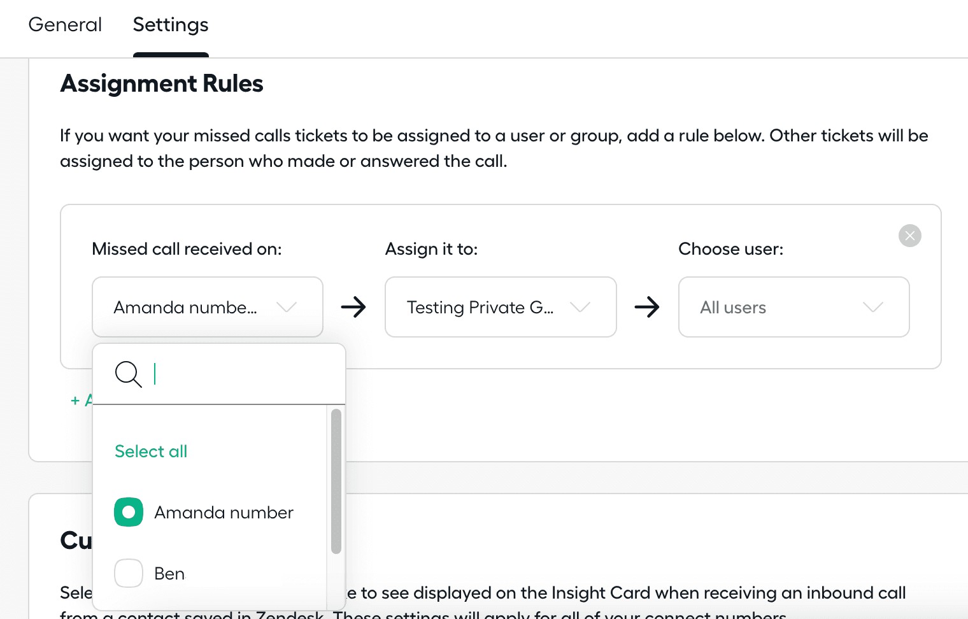Click the arrow between number and group fields

(354, 307)
